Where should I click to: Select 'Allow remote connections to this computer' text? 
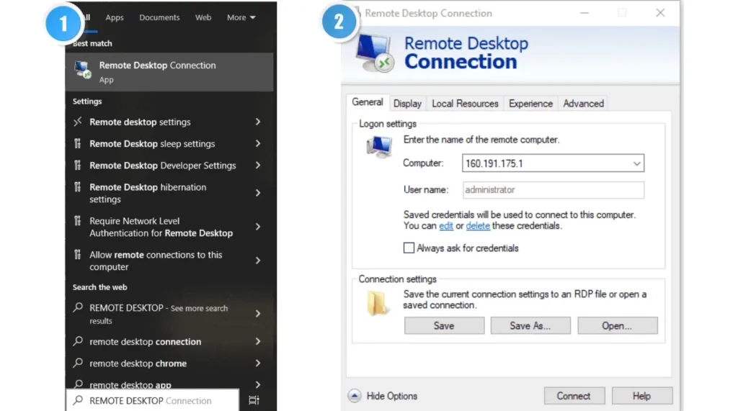pyautogui.click(x=156, y=261)
